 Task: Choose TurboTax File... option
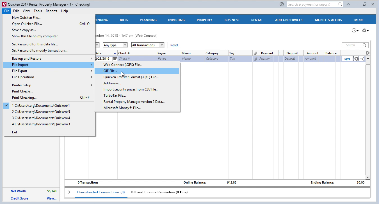(137, 96)
